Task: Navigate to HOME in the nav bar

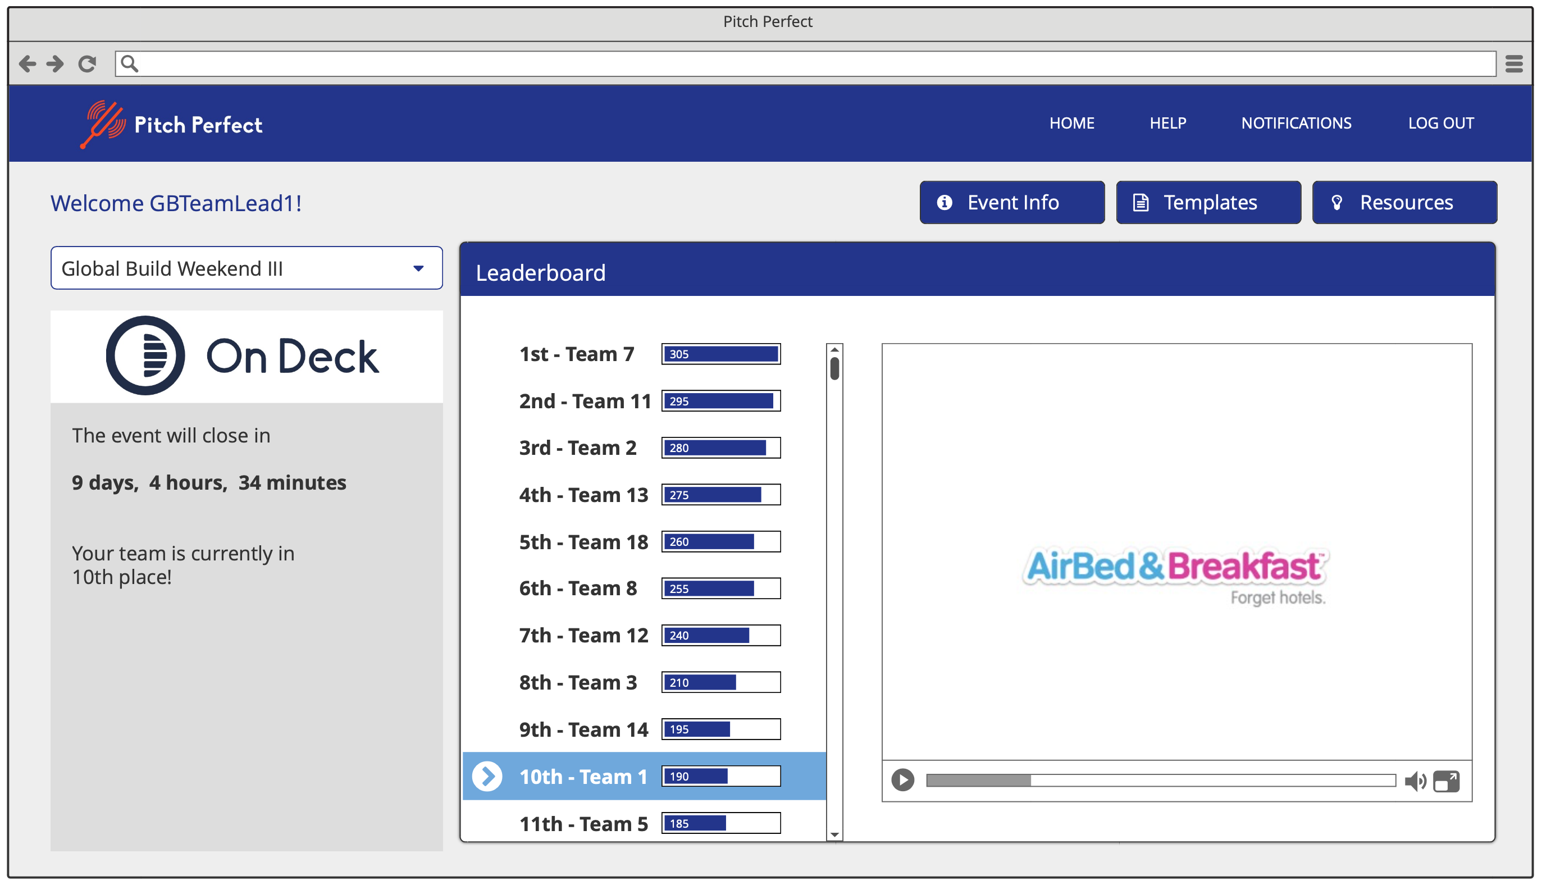Action: point(1071,123)
